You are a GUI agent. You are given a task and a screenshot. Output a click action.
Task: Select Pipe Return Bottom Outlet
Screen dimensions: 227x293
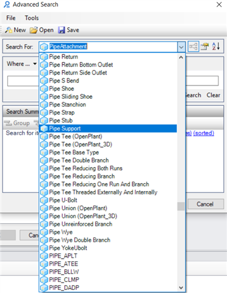108,65
